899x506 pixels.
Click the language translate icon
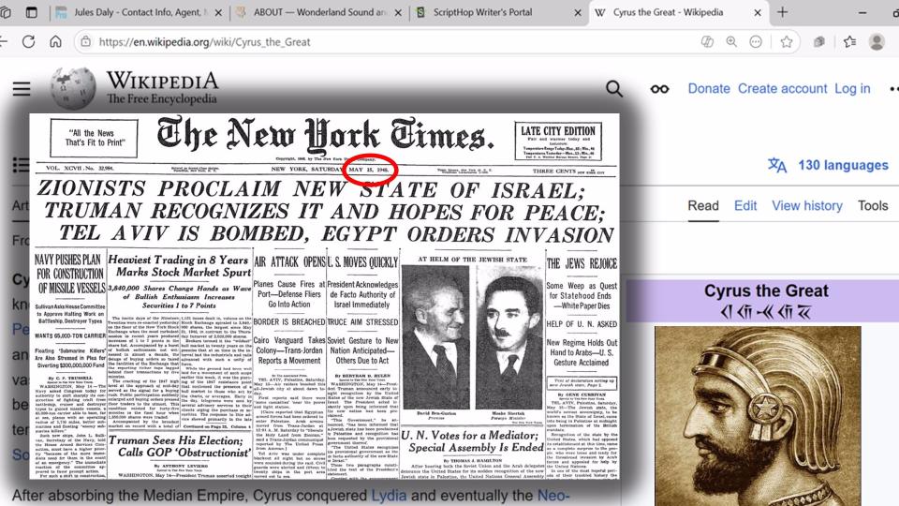coord(777,165)
